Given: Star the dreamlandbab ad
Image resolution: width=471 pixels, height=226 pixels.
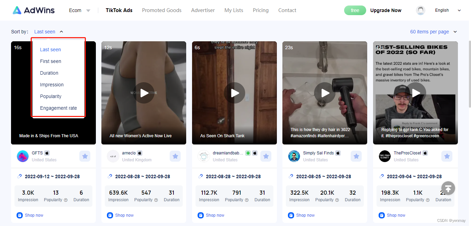Looking at the screenshot, I should (266, 156).
